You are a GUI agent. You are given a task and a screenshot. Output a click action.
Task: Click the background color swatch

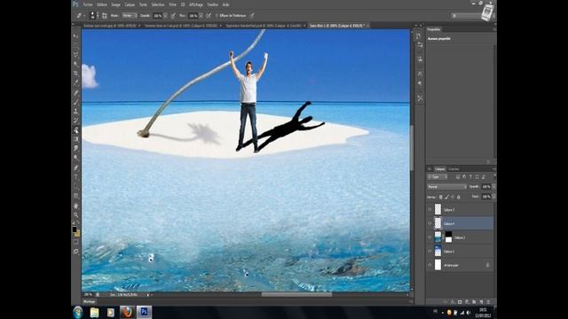click(x=77, y=234)
